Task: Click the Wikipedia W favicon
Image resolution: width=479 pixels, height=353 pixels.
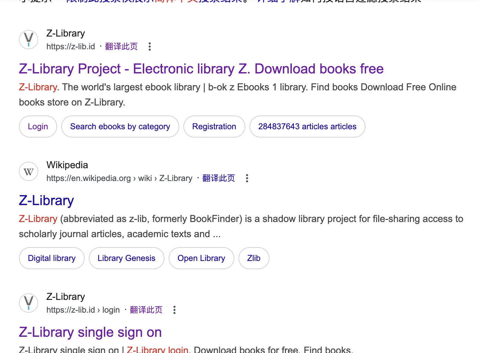Action: (x=29, y=171)
